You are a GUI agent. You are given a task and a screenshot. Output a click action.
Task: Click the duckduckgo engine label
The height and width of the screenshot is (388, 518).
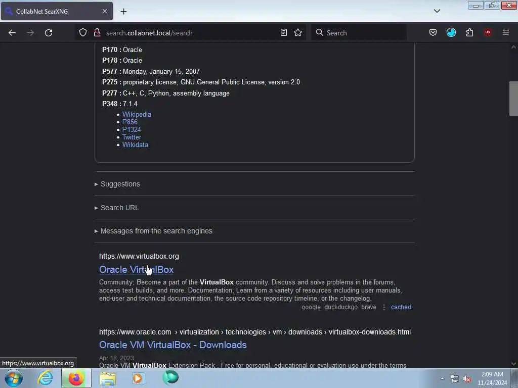341,307
